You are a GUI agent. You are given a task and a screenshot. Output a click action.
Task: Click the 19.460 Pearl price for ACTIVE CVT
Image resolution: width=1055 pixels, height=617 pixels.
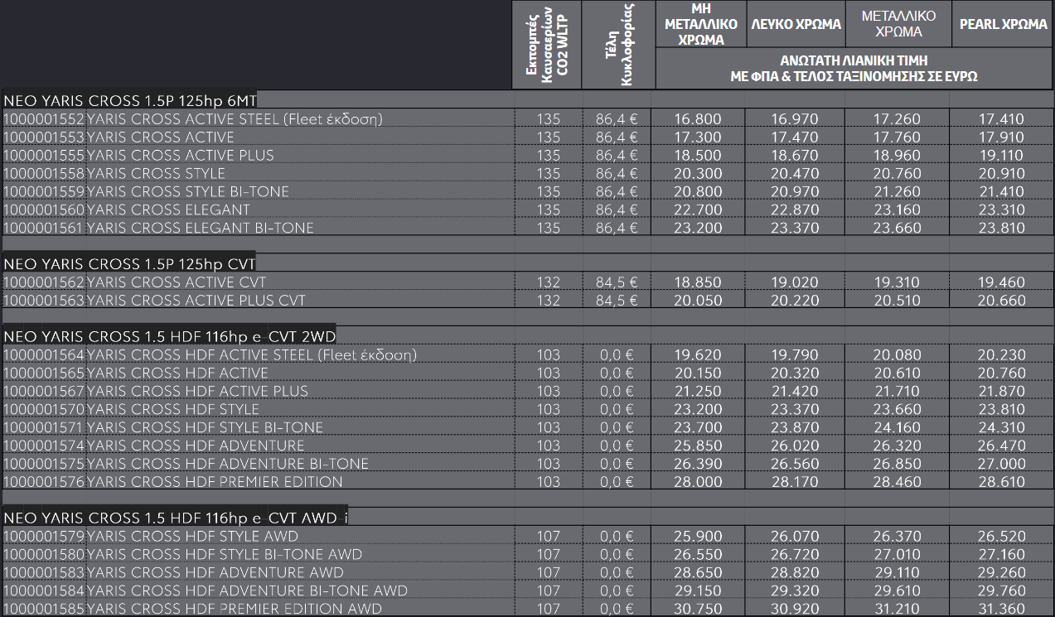(x=1001, y=282)
